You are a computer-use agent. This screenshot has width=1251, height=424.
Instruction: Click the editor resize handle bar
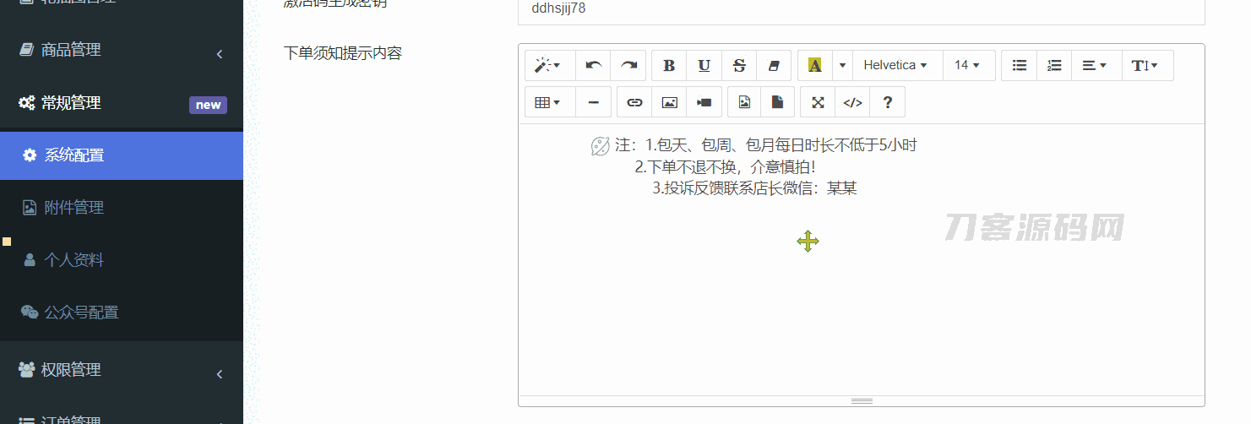coord(862,401)
